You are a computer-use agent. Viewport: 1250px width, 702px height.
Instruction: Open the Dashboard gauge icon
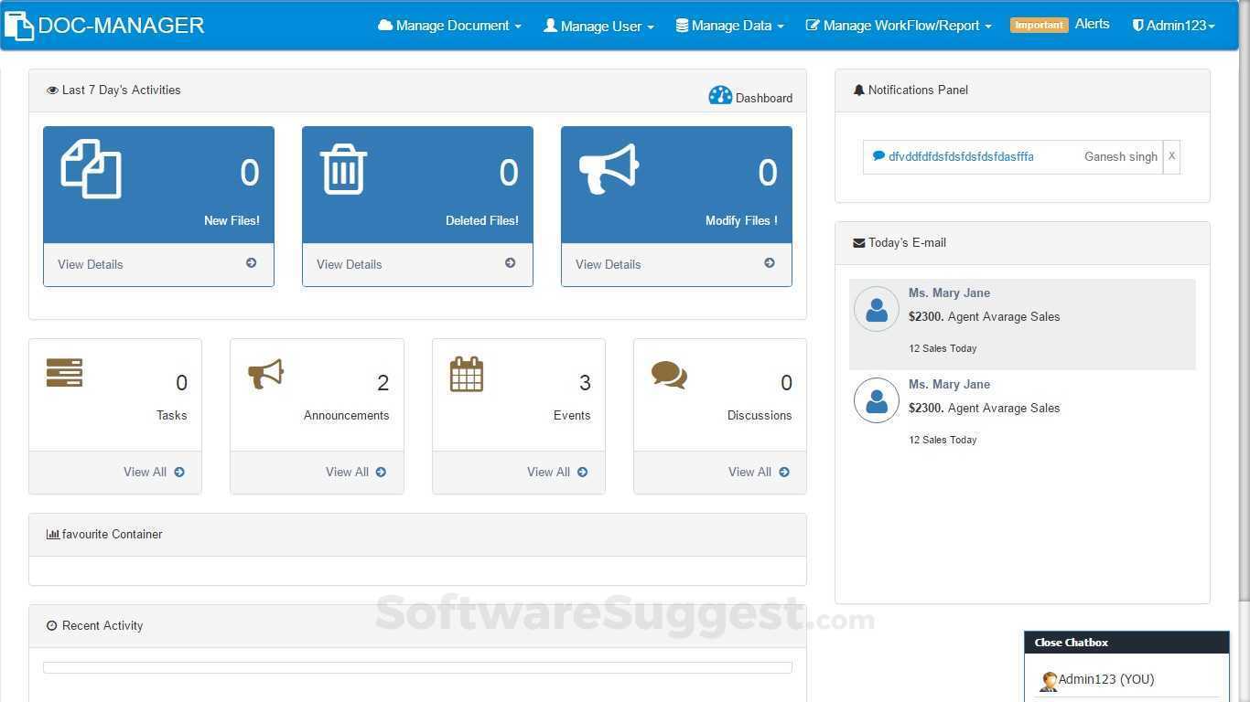pyautogui.click(x=720, y=94)
